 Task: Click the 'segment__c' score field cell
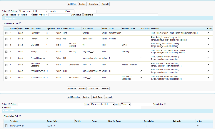[x=88, y=52]
